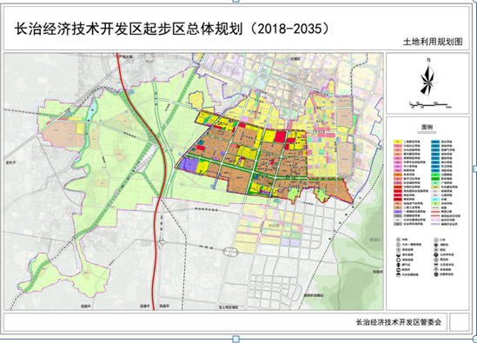Select the 消防站 fire station legend symbol

pyautogui.click(x=436, y=245)
